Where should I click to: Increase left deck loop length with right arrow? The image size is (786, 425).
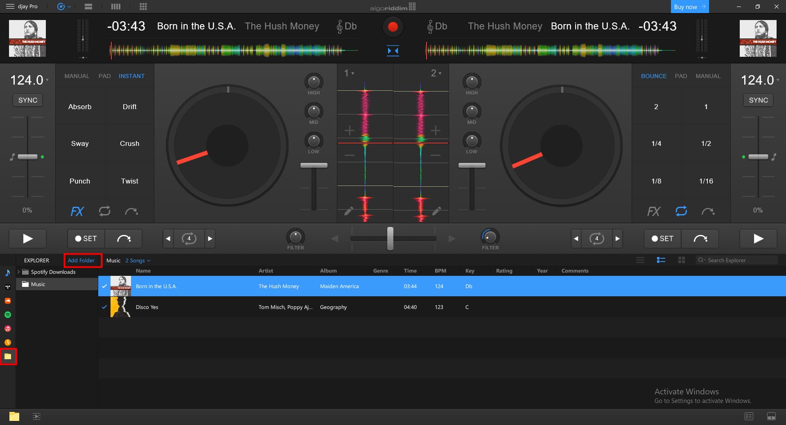(x=210, y=239)
